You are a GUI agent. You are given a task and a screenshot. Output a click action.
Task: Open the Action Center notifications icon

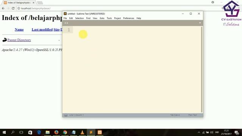point(237,133)
